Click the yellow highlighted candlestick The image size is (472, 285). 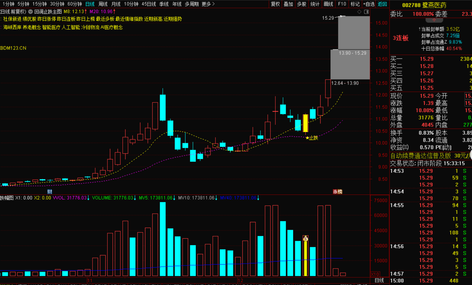tap(305, 123)
